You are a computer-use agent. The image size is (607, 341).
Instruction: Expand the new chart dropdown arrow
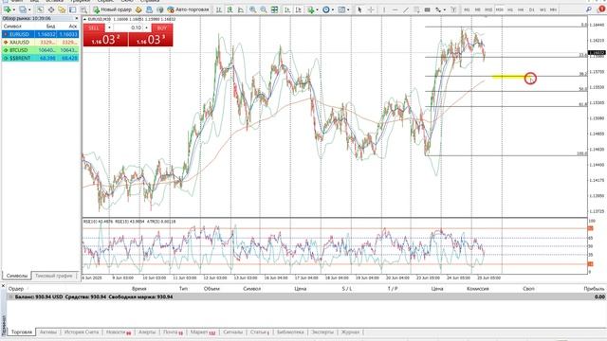14,9
